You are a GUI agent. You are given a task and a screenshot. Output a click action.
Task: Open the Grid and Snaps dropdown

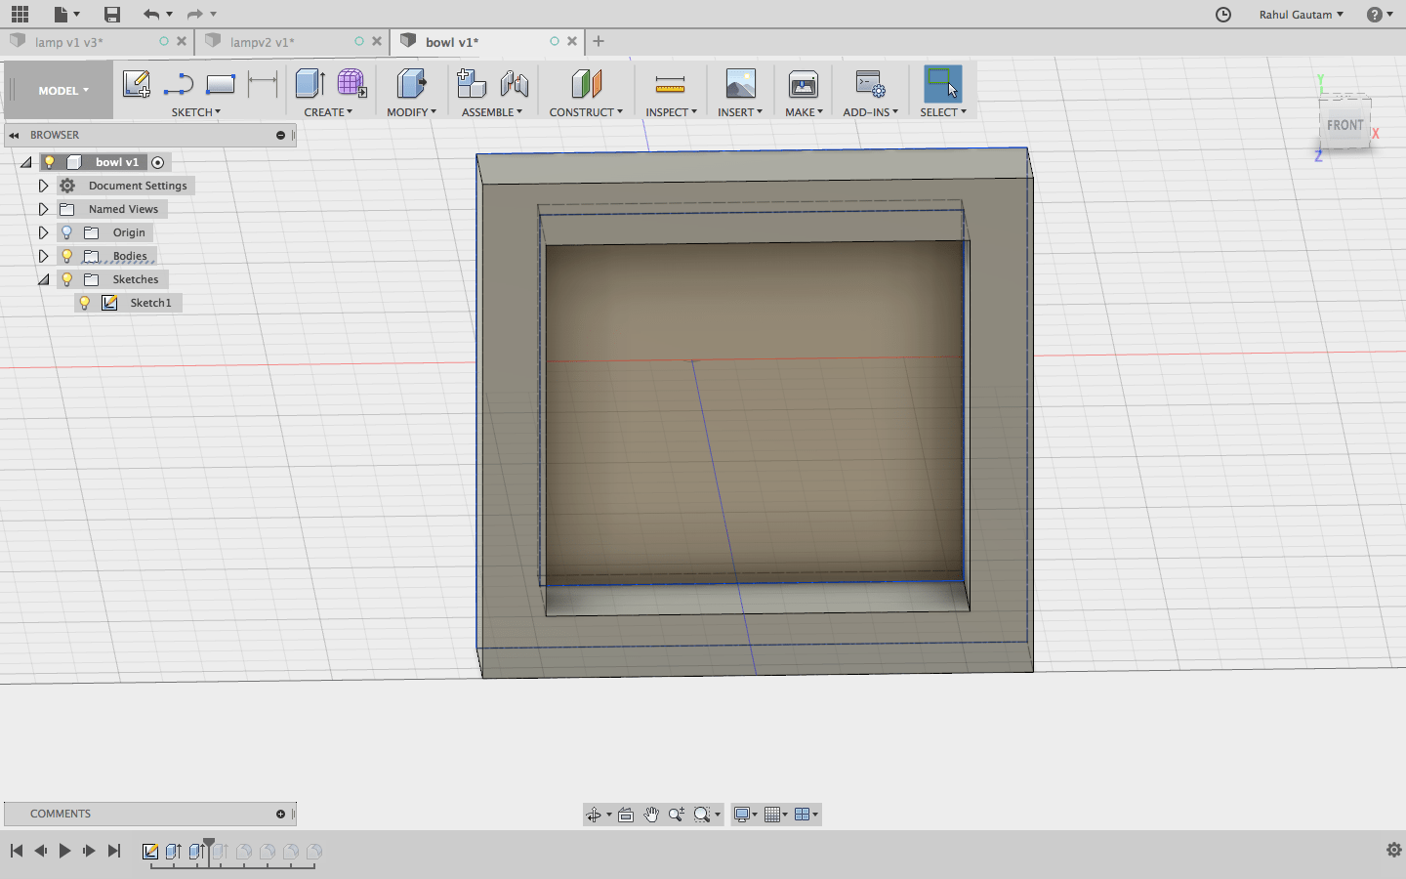(x=776, y=815)
